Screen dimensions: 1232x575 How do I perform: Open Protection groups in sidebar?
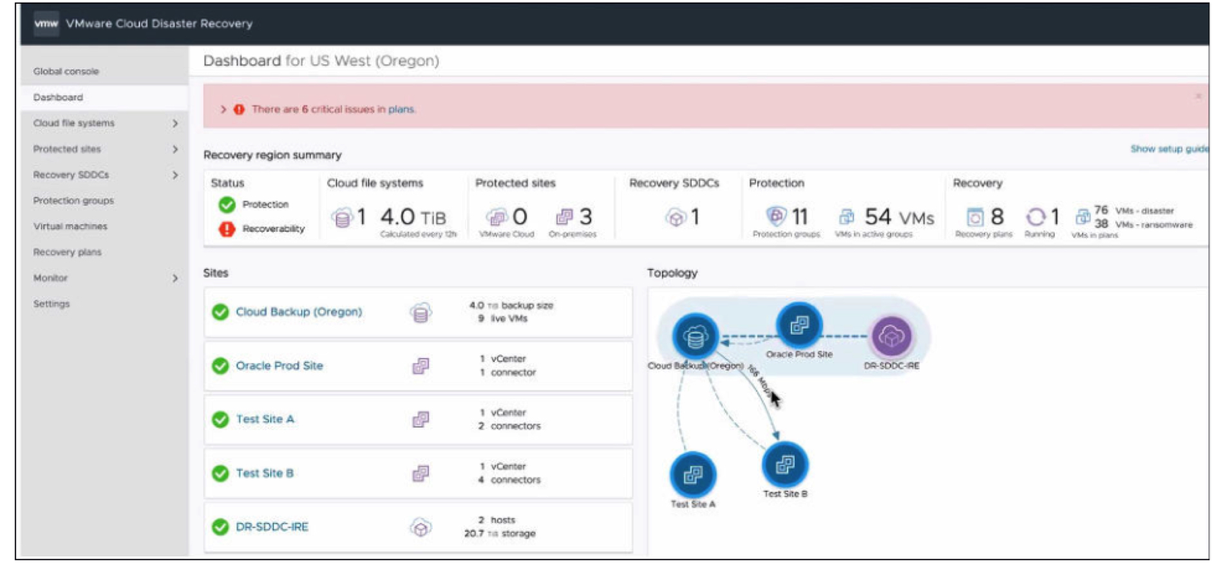[x=73, y=201]
